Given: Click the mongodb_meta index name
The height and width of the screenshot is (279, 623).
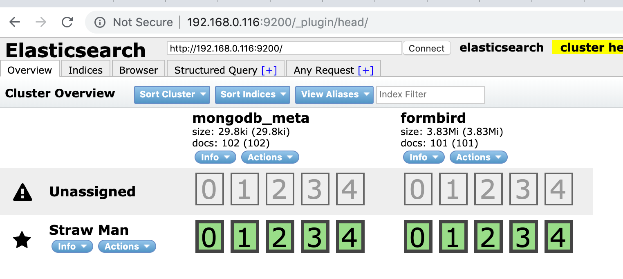Looking at the screenshot, I should (x=251, y=118).
